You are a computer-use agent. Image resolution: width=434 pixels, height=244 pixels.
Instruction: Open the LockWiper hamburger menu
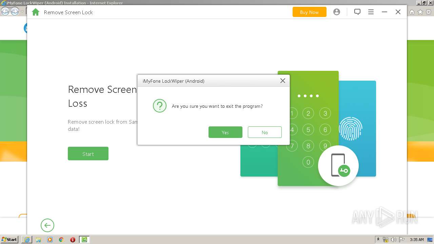[371, 12]
